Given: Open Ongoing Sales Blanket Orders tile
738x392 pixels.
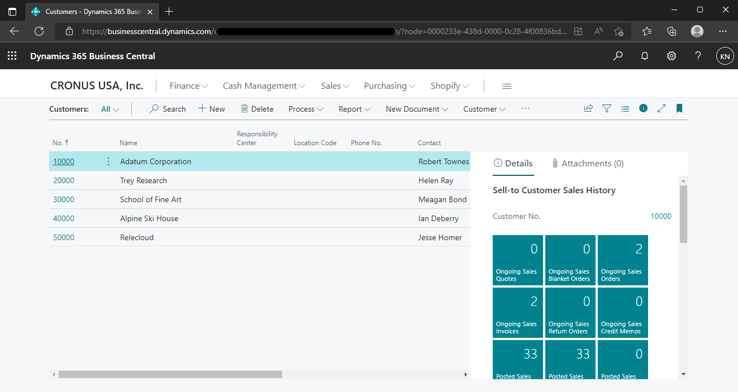Looking at the screenshot, I should coord(570,260).
